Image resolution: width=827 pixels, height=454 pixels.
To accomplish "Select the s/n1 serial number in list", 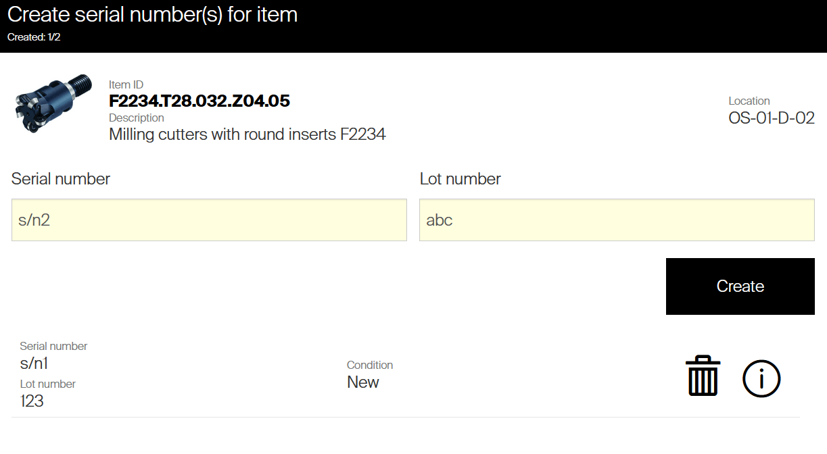I will point(34,363).
